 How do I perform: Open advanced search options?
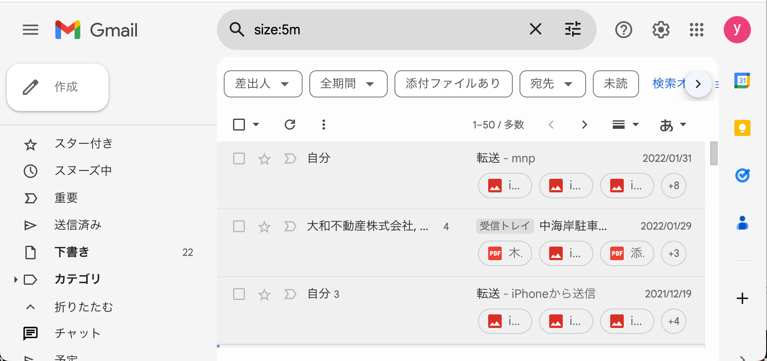(x=573, y=29)
